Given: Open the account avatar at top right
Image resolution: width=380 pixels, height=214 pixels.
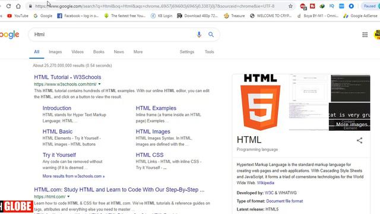Looking at the screenshot, I should pyautogui.click(x=377, y=34).
